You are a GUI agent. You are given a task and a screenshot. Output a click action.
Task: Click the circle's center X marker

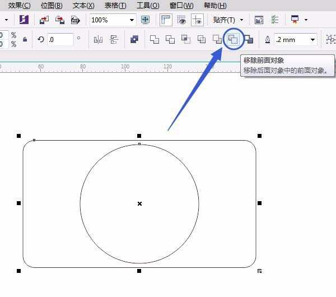139,203
